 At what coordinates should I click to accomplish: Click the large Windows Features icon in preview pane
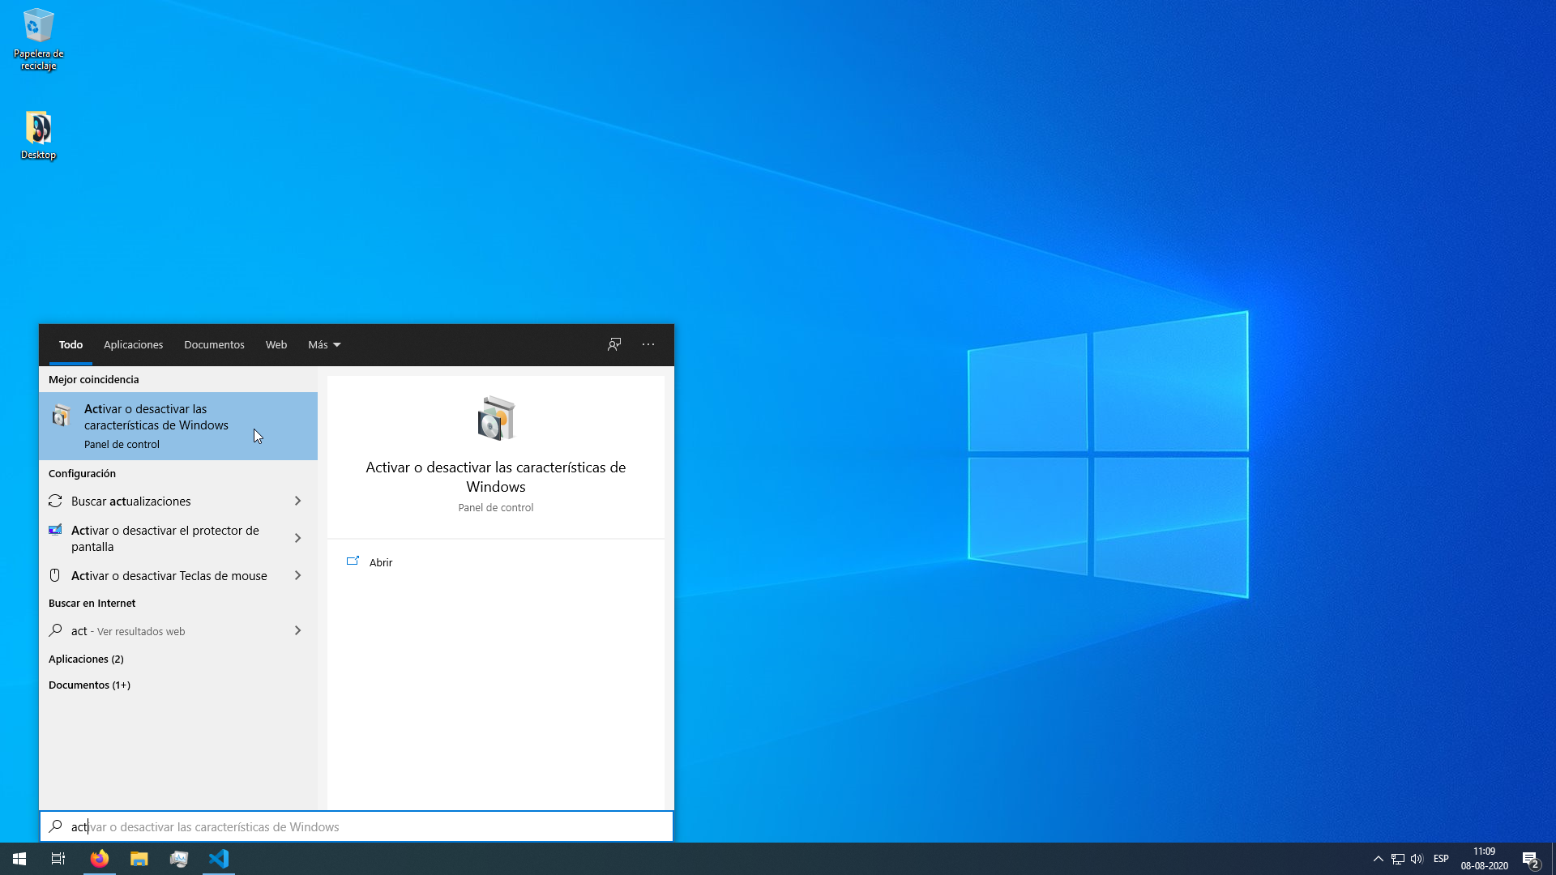click(496, 418)
